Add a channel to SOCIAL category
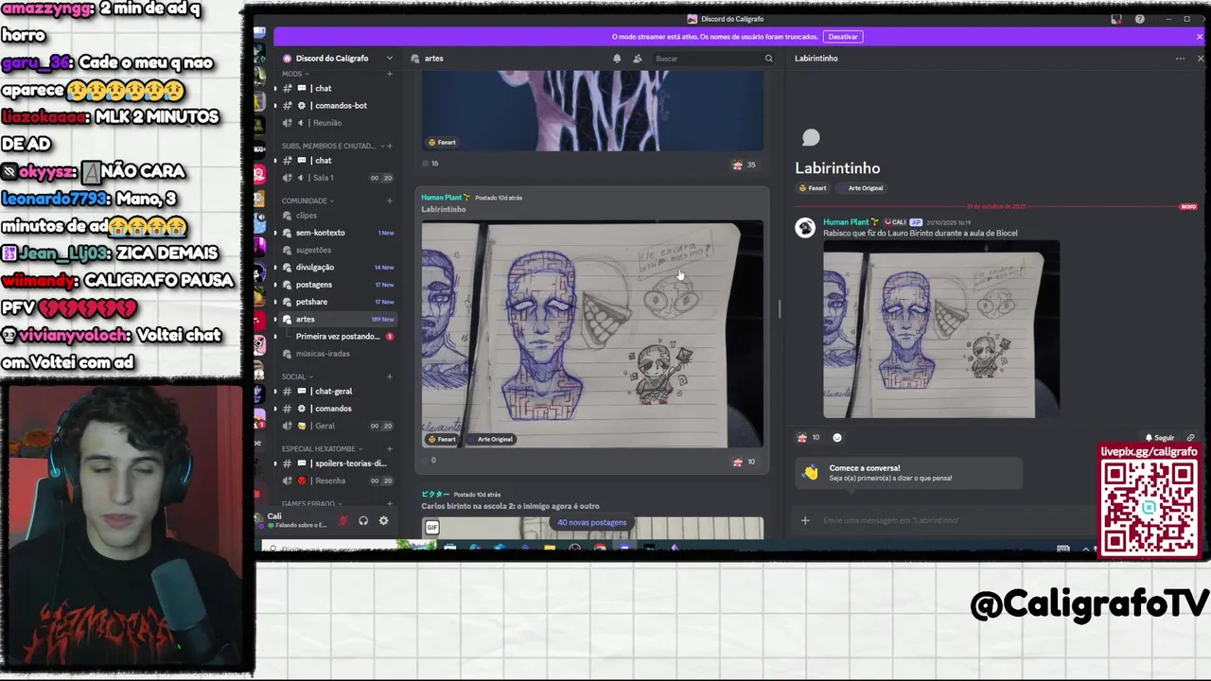1211x681 pixels. [x=389, y=376]
